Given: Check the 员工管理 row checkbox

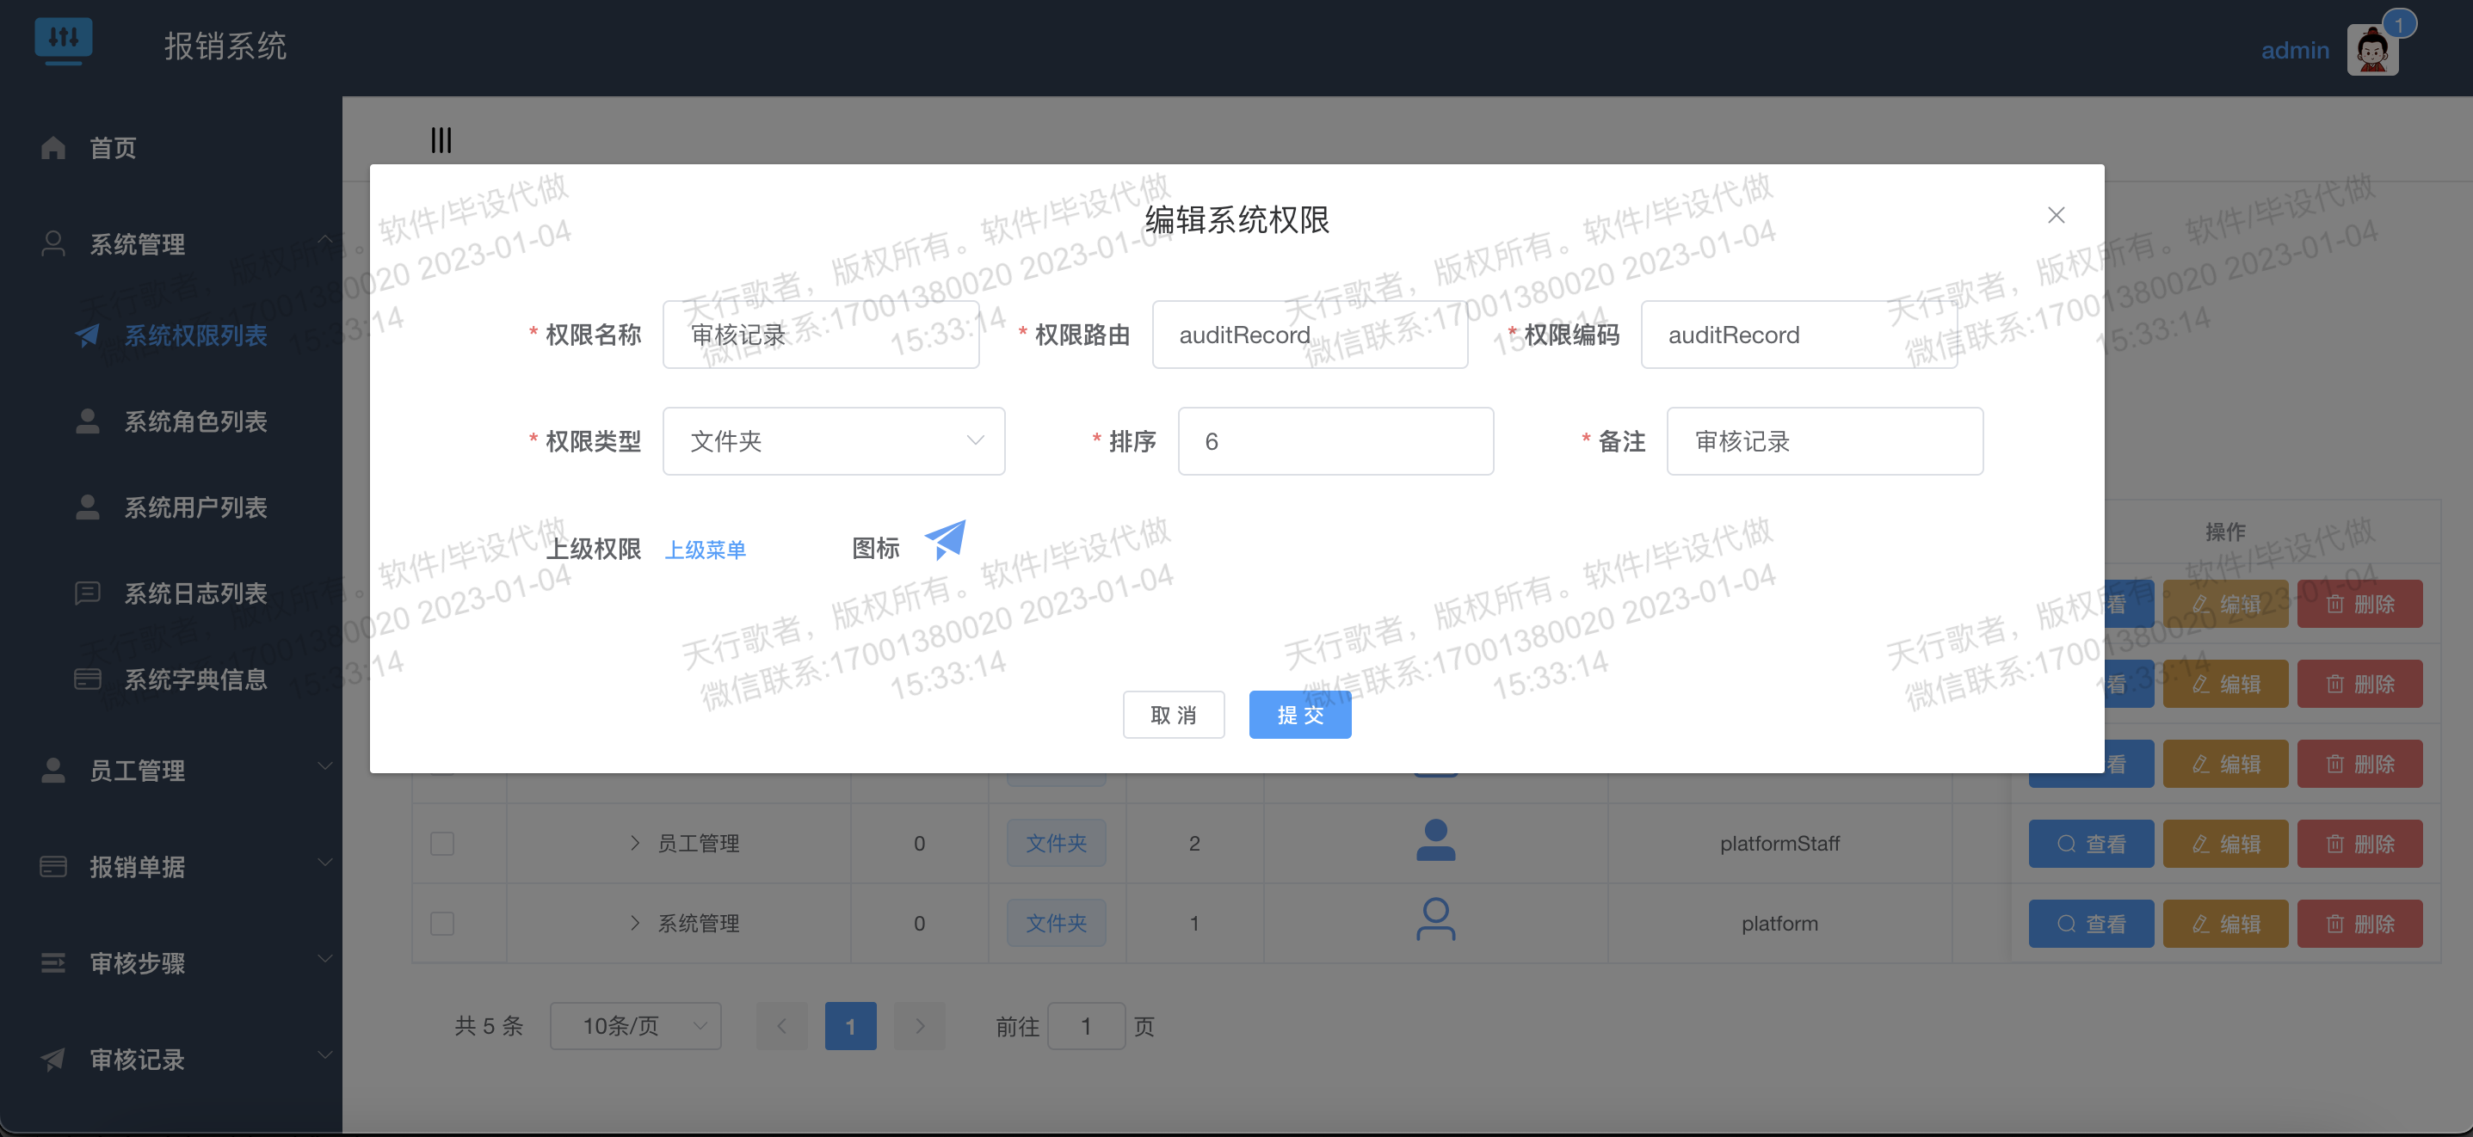Looking at the screenshot, I should (441, 844).
